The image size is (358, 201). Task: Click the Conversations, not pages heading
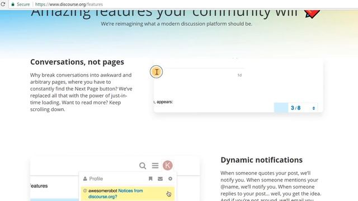tap(77, 62)
